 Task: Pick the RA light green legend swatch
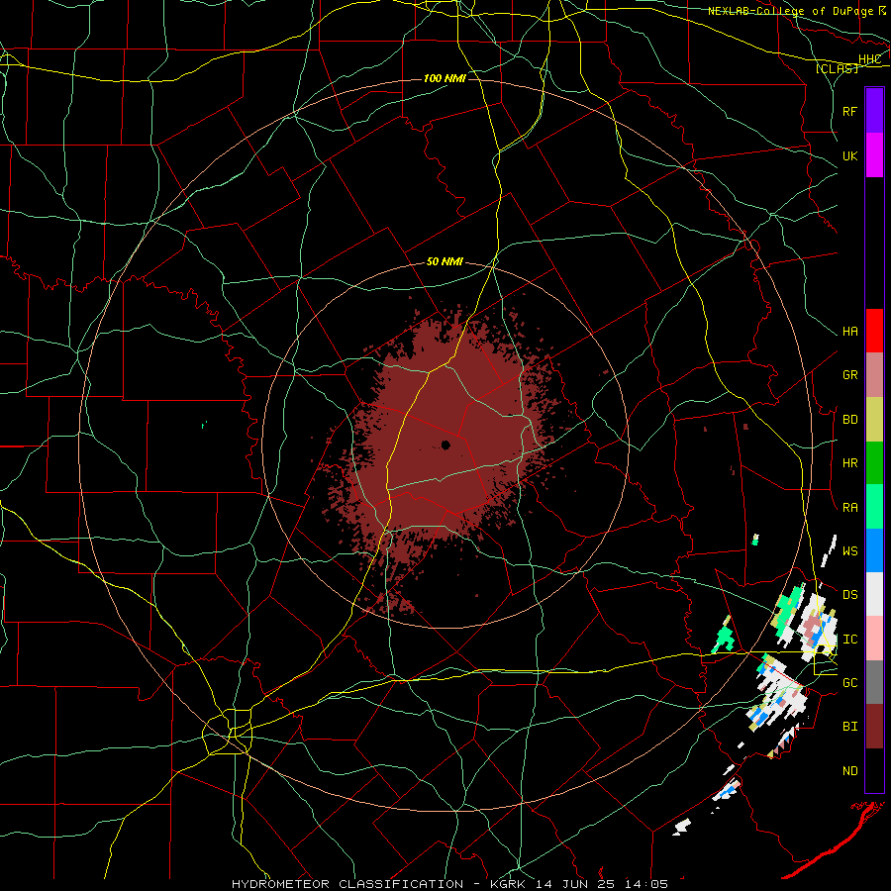(x=874, y=507)
